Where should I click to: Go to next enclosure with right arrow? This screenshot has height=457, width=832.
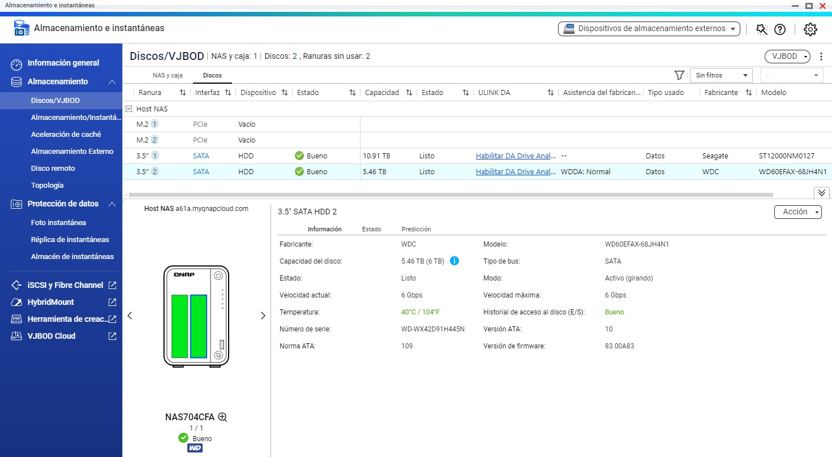coord(263,316)
